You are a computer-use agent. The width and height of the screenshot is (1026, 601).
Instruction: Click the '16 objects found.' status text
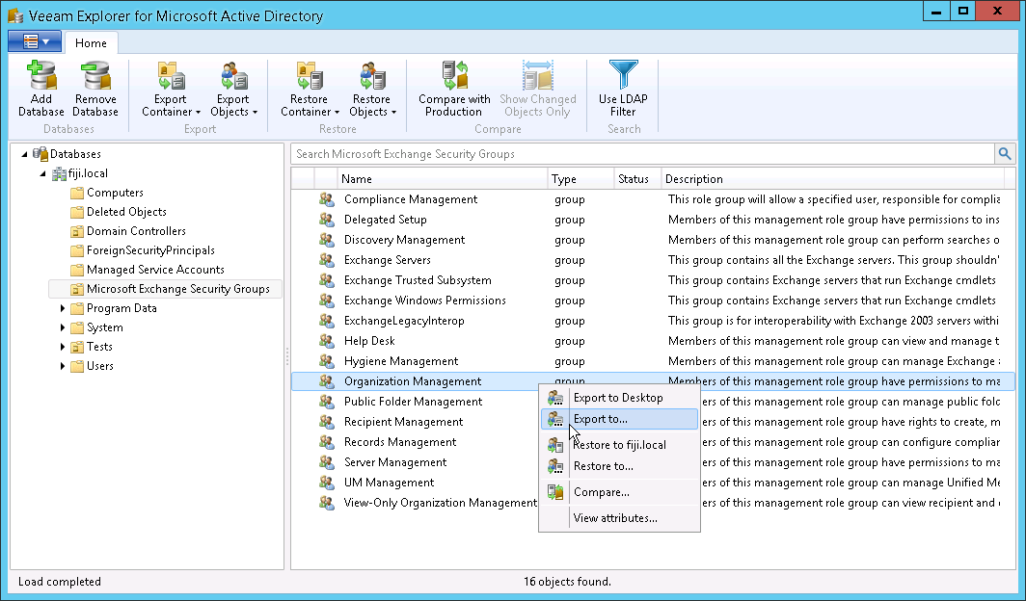tap(567, 582)
